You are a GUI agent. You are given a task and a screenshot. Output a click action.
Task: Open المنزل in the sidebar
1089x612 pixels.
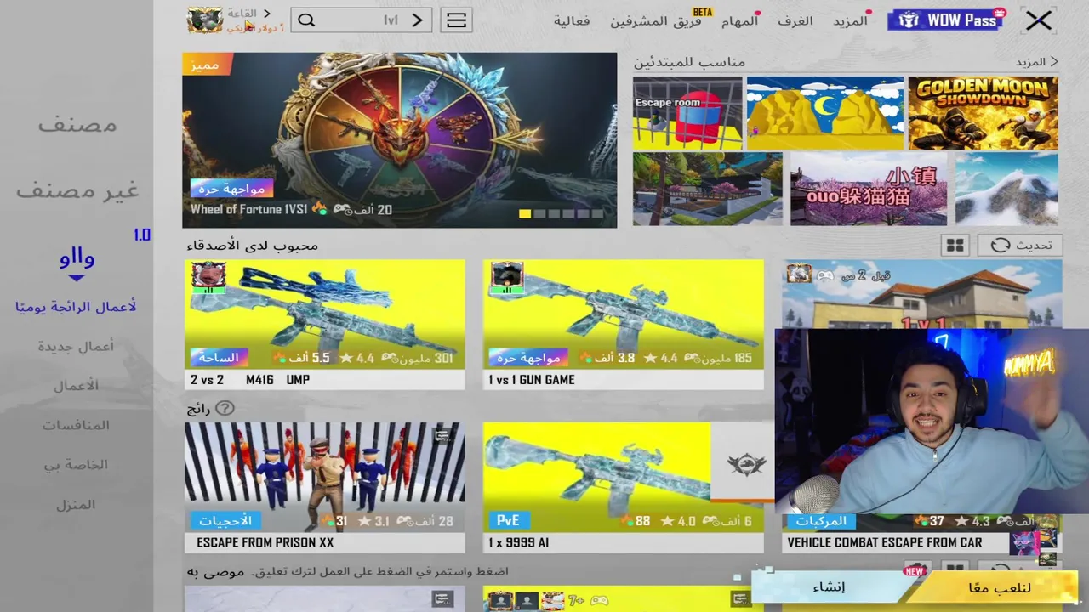[77, 505]
